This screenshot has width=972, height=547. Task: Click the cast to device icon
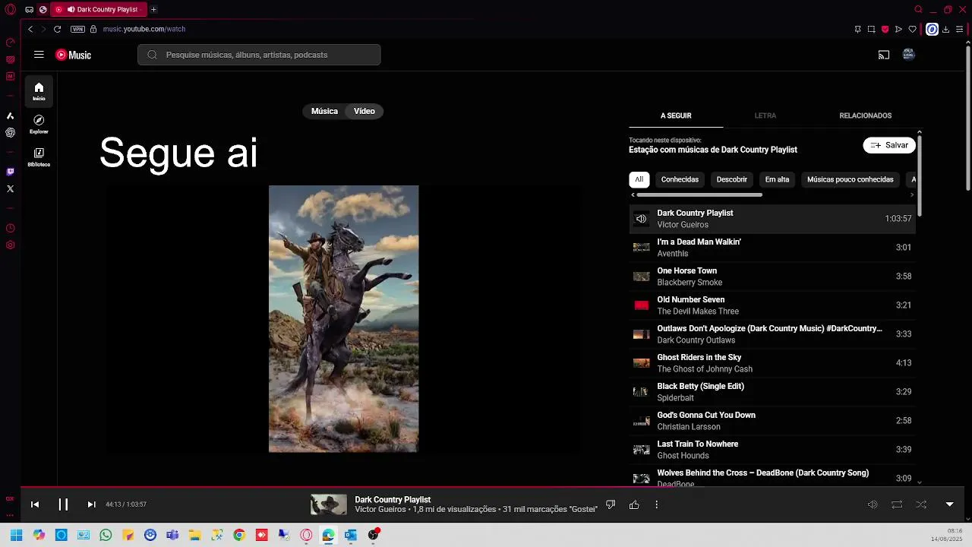(884, 55)
